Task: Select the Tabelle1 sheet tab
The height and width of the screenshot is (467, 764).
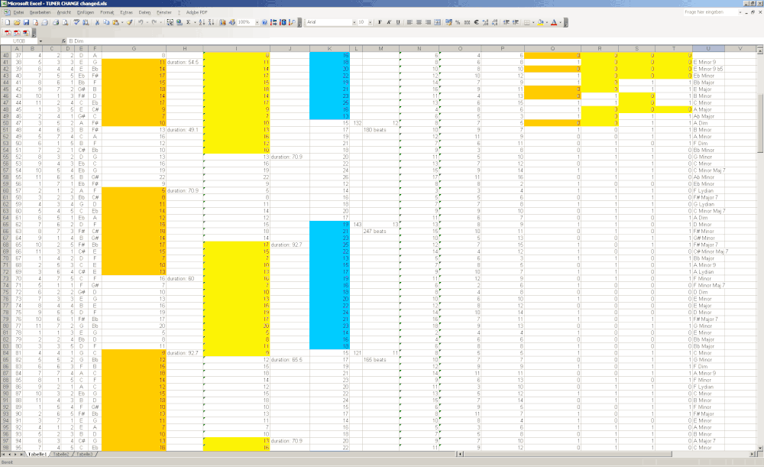Action: click(x=37, y=454)
